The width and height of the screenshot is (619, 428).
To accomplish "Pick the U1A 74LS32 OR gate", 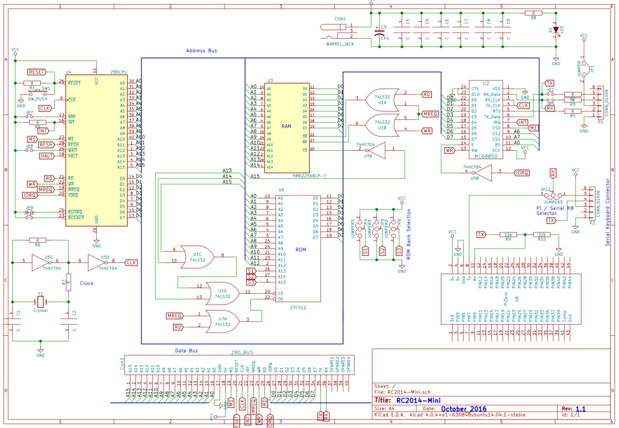I will pyautogui.click(x=381, y=101).
